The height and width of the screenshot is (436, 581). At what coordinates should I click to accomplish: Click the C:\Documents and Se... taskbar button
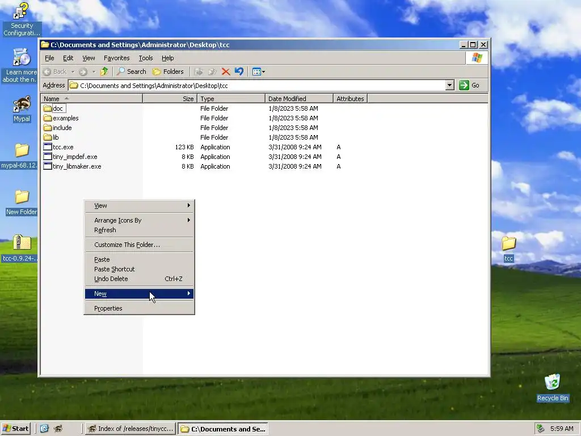pyautogui.click(x=222, y=429)
